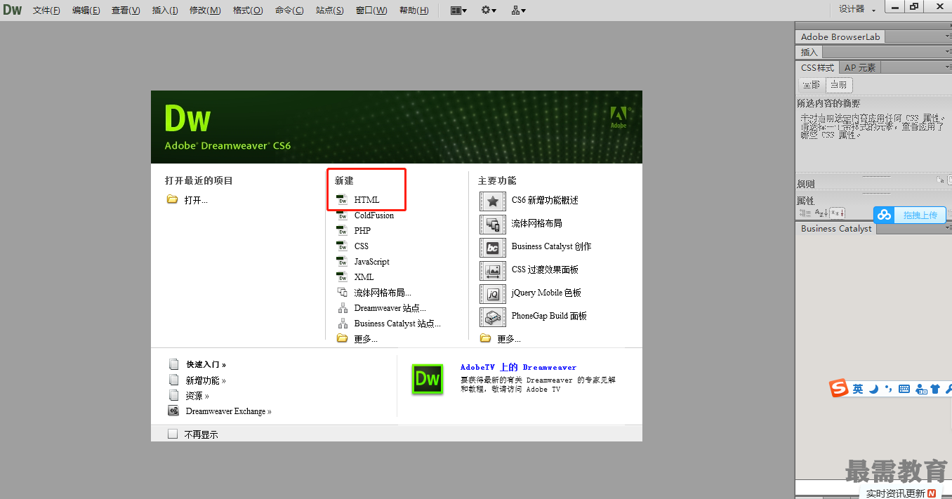Open the Business Catalyst panel options menu

tap(948, 228)
